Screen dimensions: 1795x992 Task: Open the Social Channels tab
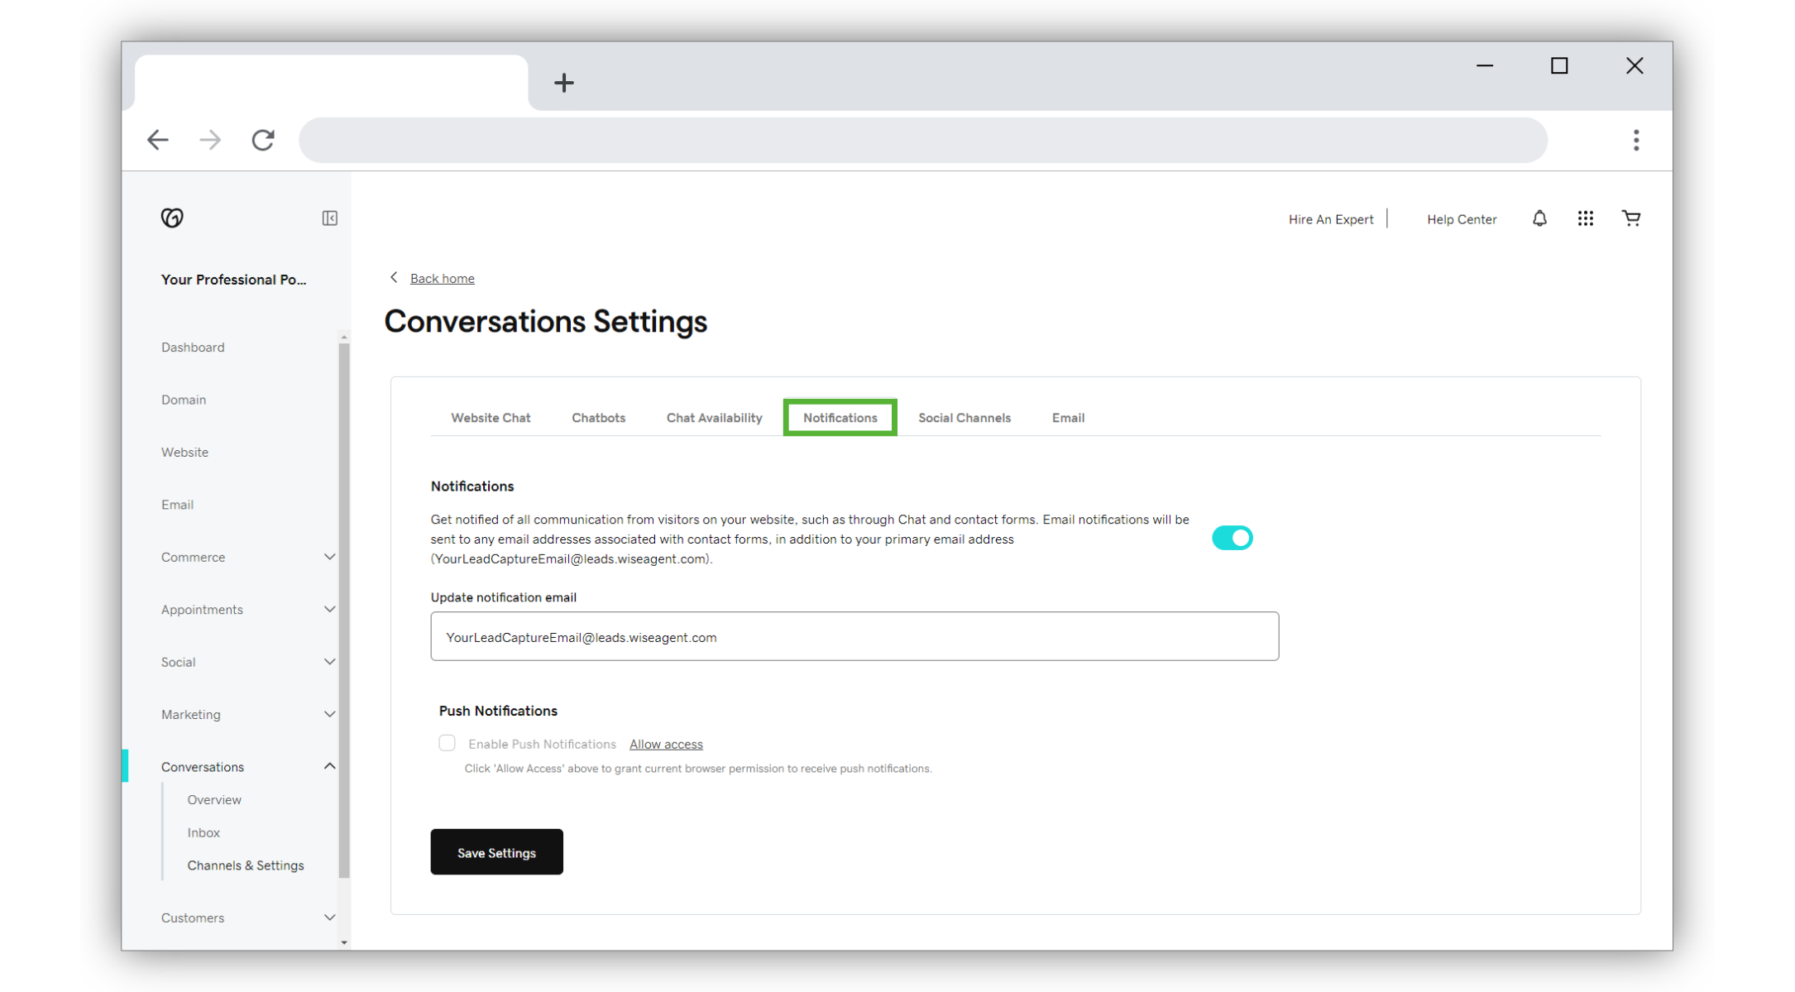tap(964, 418)
